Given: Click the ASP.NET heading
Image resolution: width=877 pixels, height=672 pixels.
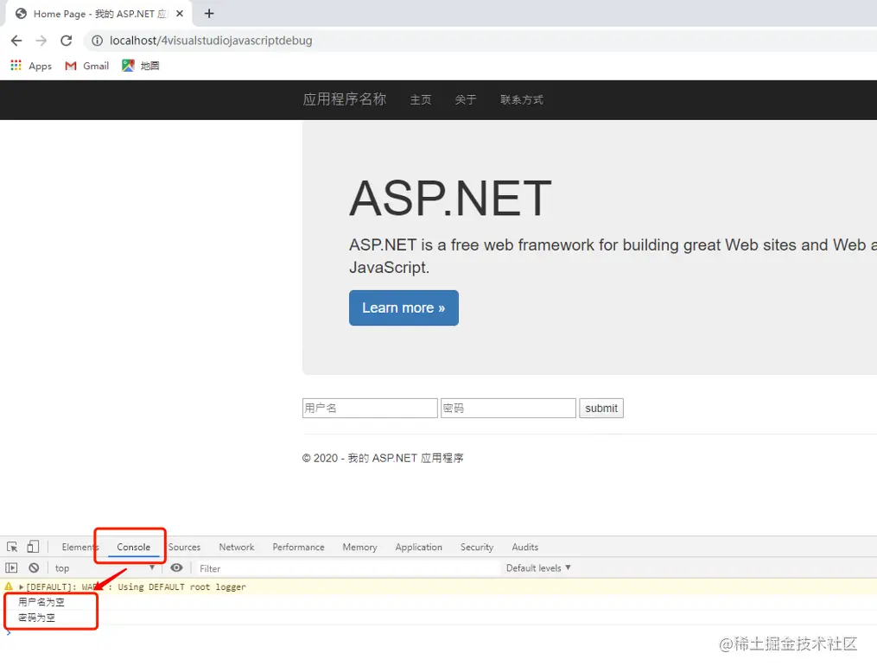Looking at the screenshot, I should [x=451, y=198].
